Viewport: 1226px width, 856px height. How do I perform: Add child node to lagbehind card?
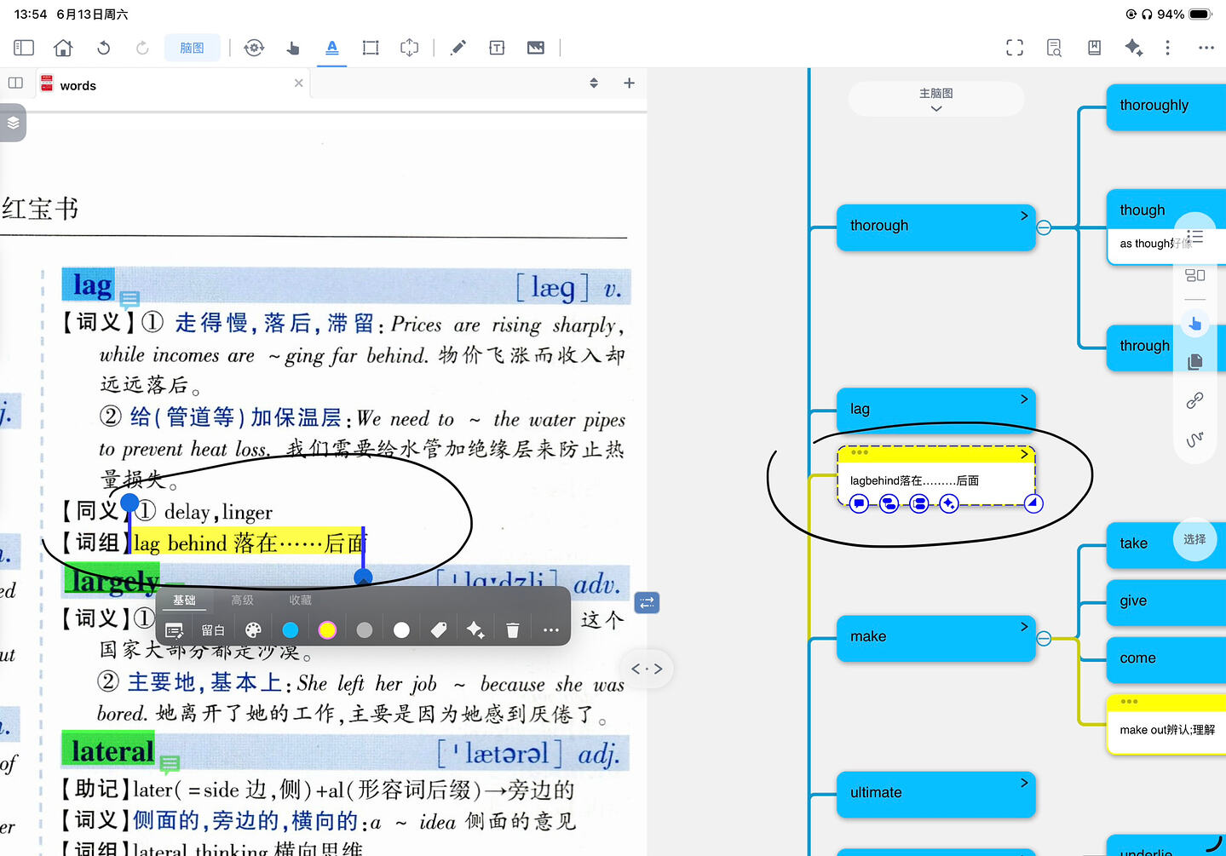[889, 503]
